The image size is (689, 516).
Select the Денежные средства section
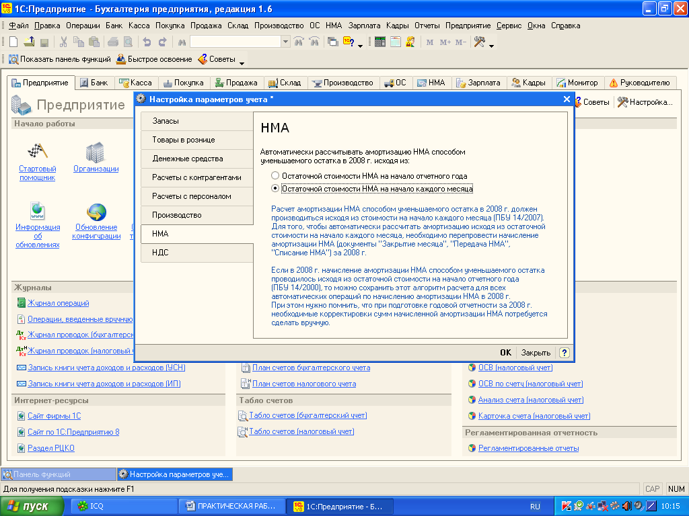tap(197, 159)
